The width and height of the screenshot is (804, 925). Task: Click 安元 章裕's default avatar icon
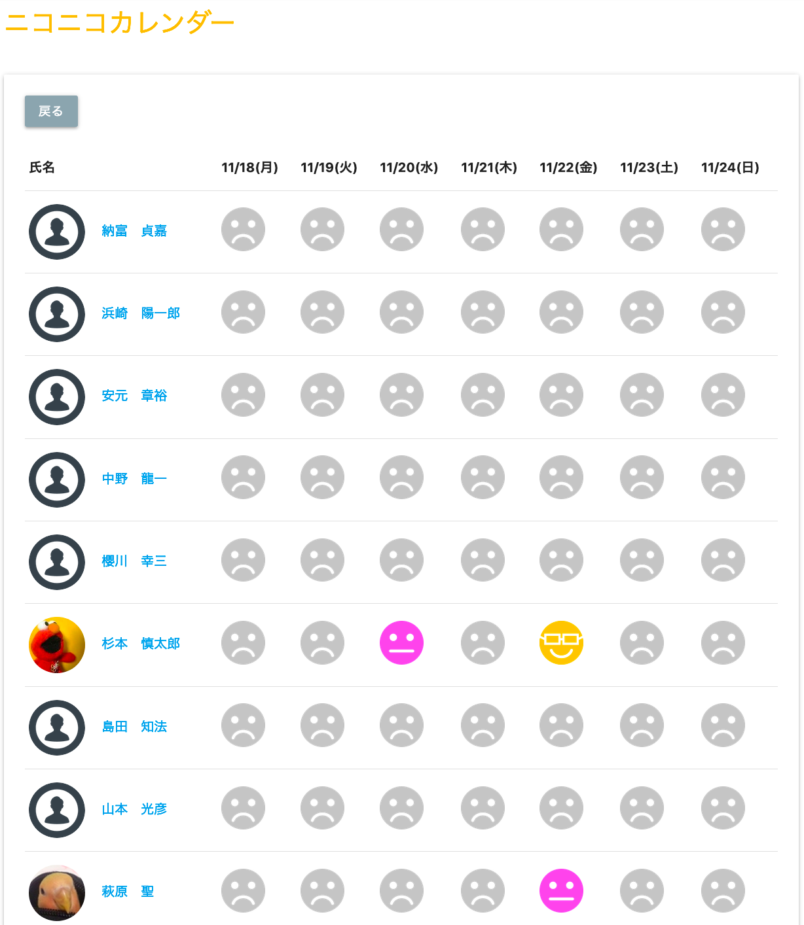click(x=57, y=397)
